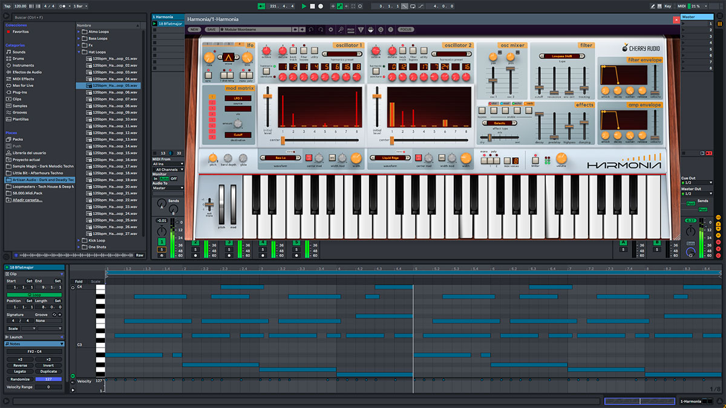726x408 pixels.
Task: Click Harmonia undo arrow icon
Action: pyautogui.click(x=311, y=29)
